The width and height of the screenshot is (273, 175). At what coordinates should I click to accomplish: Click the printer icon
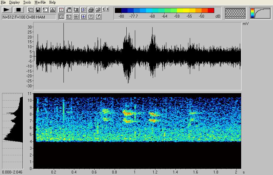point(91,10)
